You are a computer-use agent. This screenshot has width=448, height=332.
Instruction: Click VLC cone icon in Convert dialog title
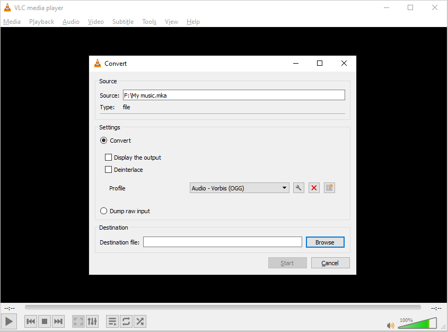click(x=98, y=64)
